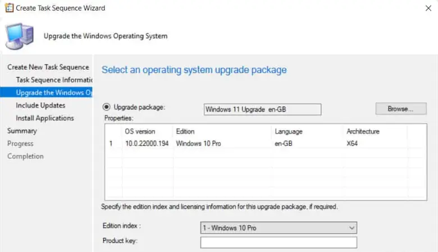Click the Browse button
Screen dimensions: 438x252
coord(401,109)
